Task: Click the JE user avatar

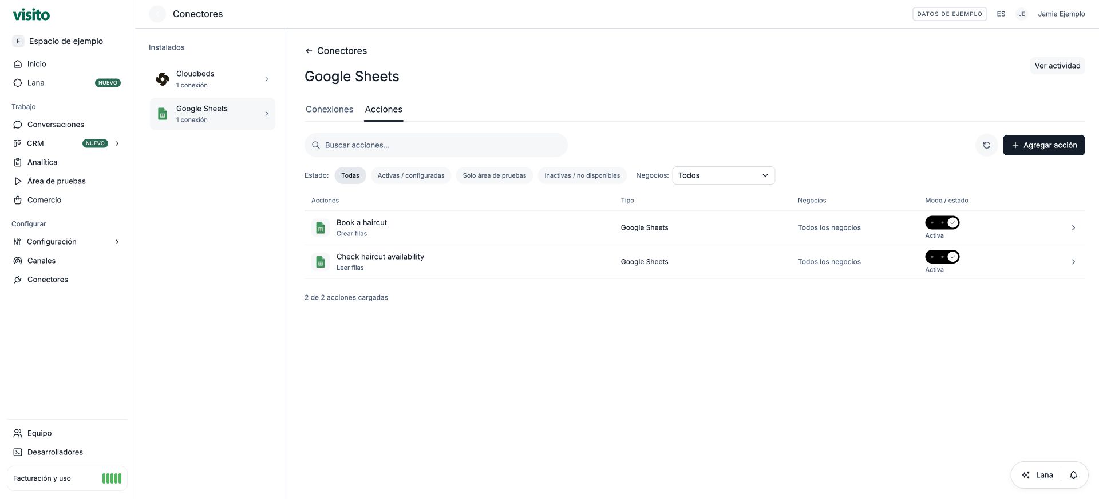Action: coord(1022,14)
